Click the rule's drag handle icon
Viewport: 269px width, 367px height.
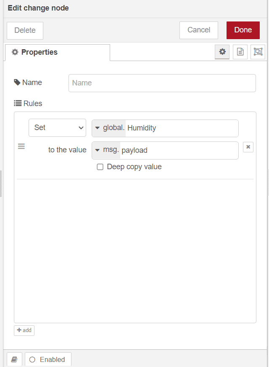(x=21, y=146)
